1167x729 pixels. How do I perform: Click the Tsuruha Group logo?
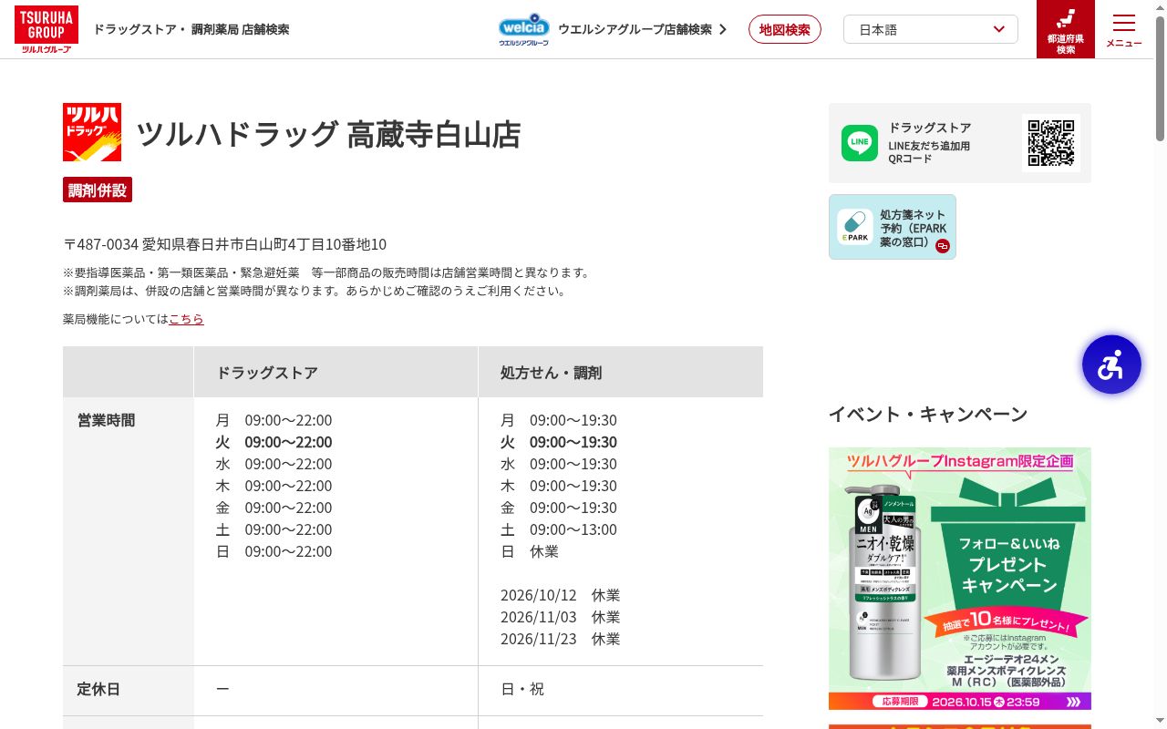(x=46, y=29)
